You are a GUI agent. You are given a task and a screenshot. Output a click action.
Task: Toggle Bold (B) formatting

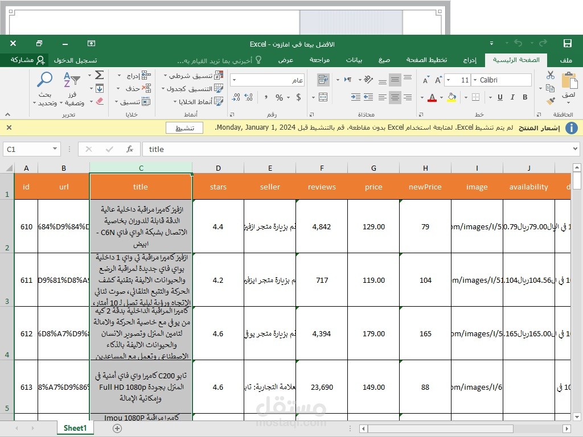(525, 97)
